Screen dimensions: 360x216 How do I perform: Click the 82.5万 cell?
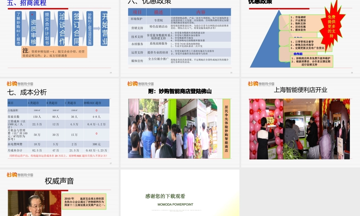(x=37, y=150)
